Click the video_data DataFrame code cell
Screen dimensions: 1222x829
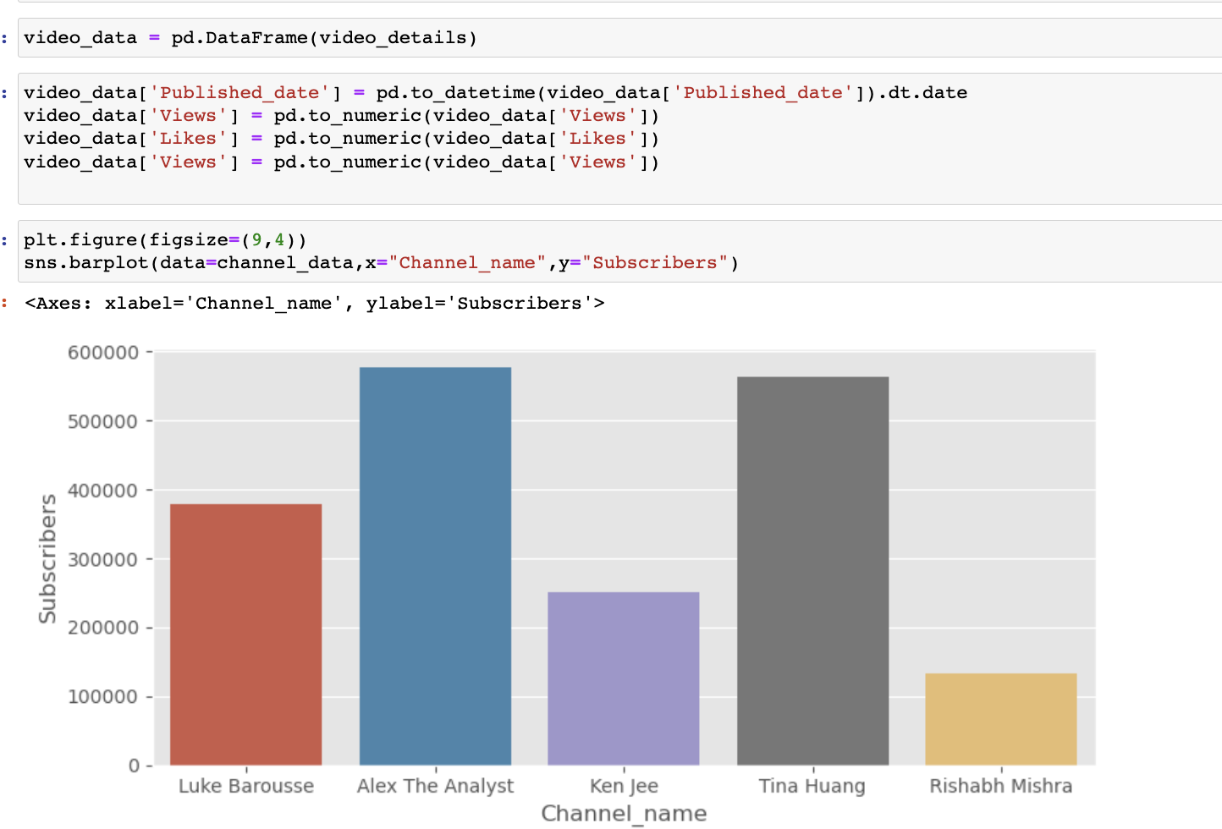(x=250, y=38)
